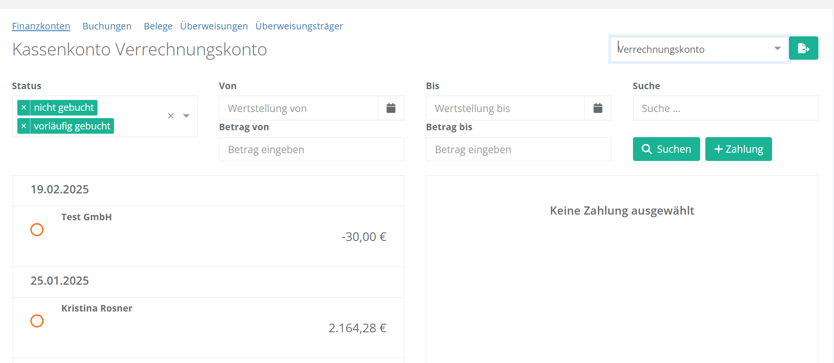Click the Betrag von input field

click(x=311, y=150)
